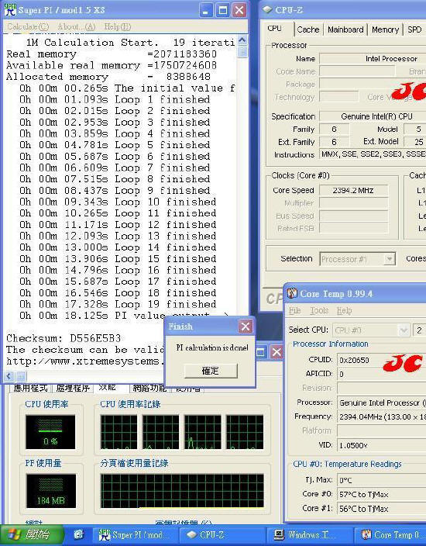Viewport: 426px width, 546px height.
Task: Click the vertical scrollbar thumb in Super PI
Action: coord(242,51)
